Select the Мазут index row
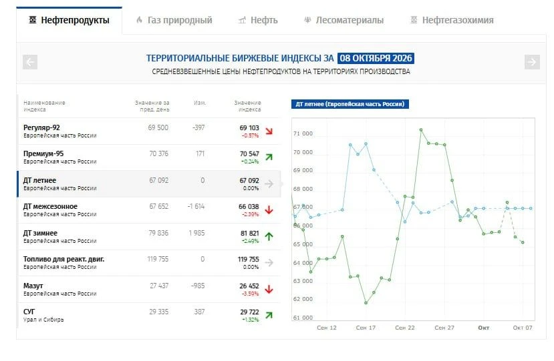 (150, 290)
